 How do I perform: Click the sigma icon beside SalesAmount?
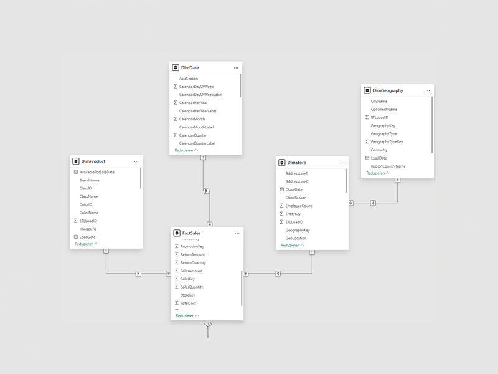pyautogui.click(x=176, y=271)
